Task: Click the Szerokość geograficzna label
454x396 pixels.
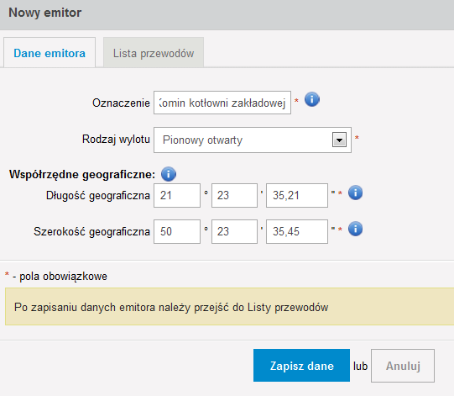Action: click(x=91, y=232)
